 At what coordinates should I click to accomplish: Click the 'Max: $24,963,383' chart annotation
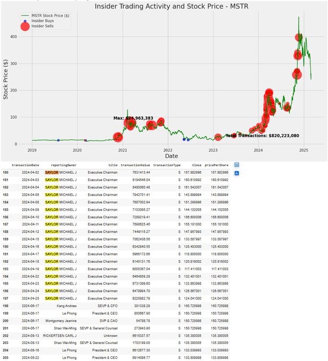[133, 118]
